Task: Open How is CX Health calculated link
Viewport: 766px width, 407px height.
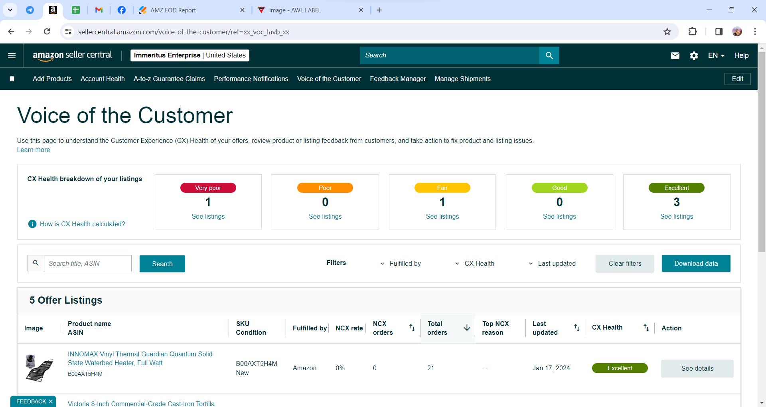Action: (x=83, y=224)
